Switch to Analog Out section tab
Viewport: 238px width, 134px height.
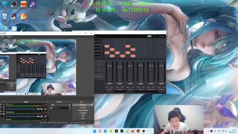click(x=109, y=92)
